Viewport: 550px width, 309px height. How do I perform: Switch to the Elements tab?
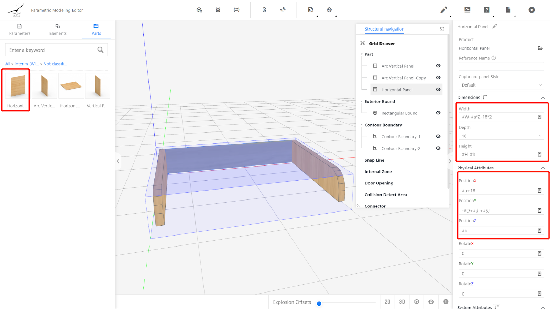(x=58, y=30)
